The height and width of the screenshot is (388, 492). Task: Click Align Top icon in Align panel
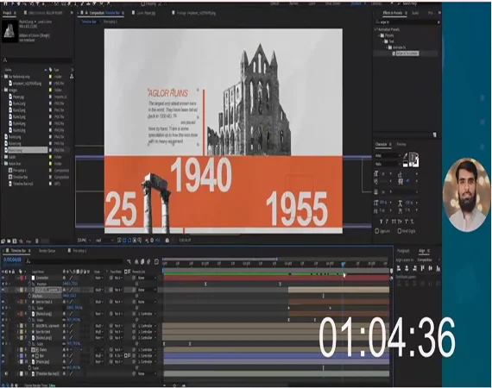422,268
